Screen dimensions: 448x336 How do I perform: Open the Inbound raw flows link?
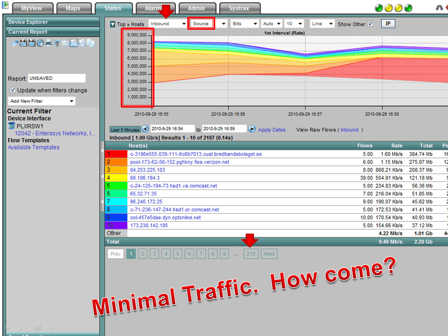pyautogui.click(x=349, y=129)
